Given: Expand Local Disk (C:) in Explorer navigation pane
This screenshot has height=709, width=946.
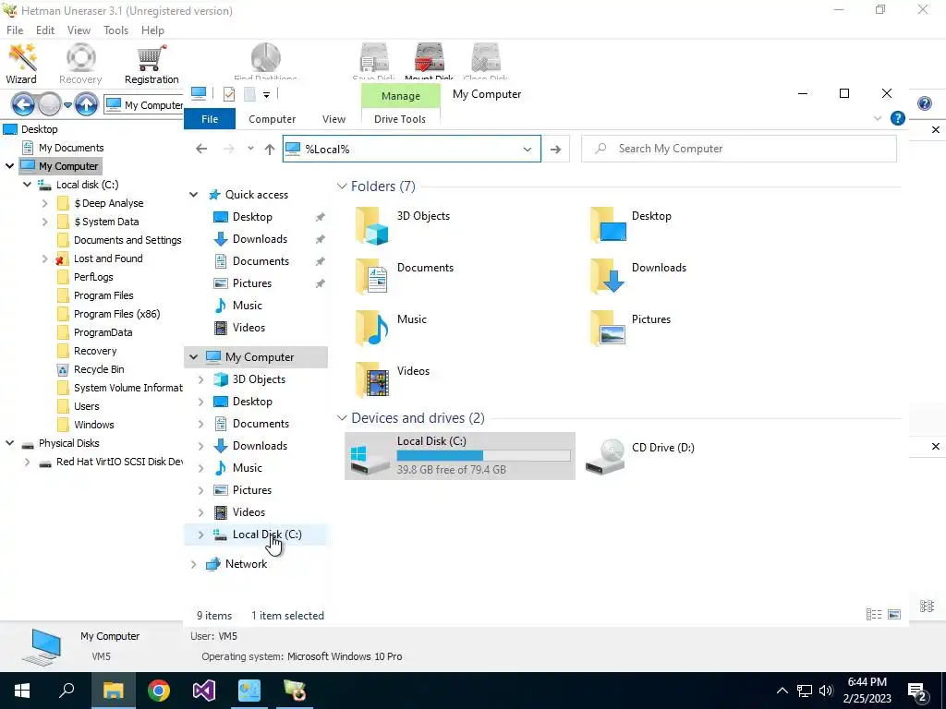Looking at the screenshot, I should point(200,535).
